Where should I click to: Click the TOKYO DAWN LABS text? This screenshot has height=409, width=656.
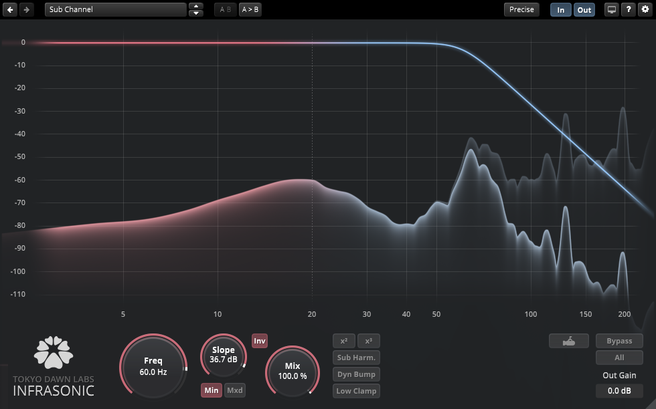coord(54,380)
